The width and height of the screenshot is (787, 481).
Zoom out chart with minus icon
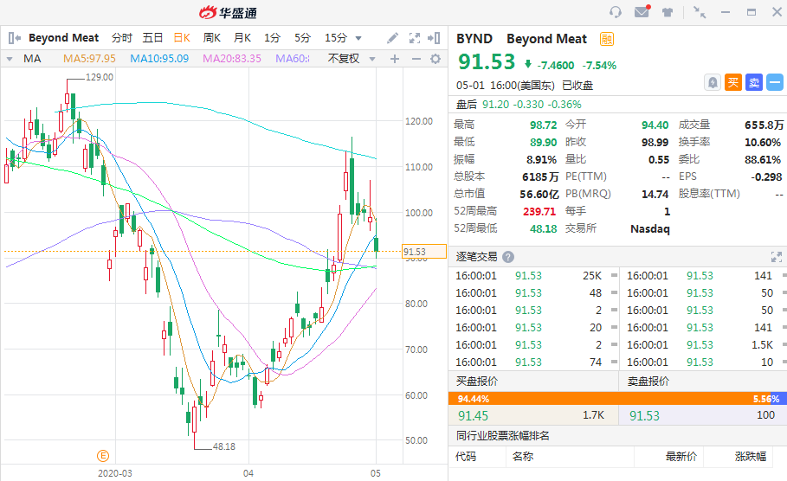pos(415,59)
